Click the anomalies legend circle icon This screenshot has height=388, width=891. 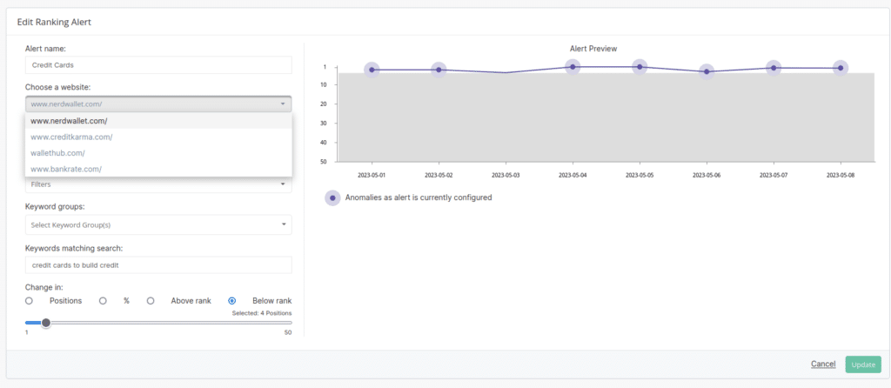(x=332, y=197)
